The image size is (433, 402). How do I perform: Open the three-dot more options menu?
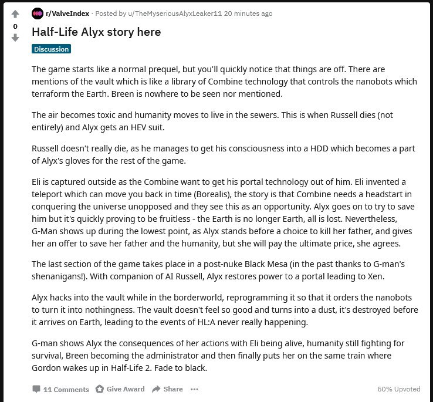point(194,389)
